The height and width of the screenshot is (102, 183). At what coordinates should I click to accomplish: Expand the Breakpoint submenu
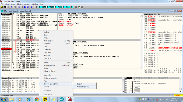click(x=56, y=52)
